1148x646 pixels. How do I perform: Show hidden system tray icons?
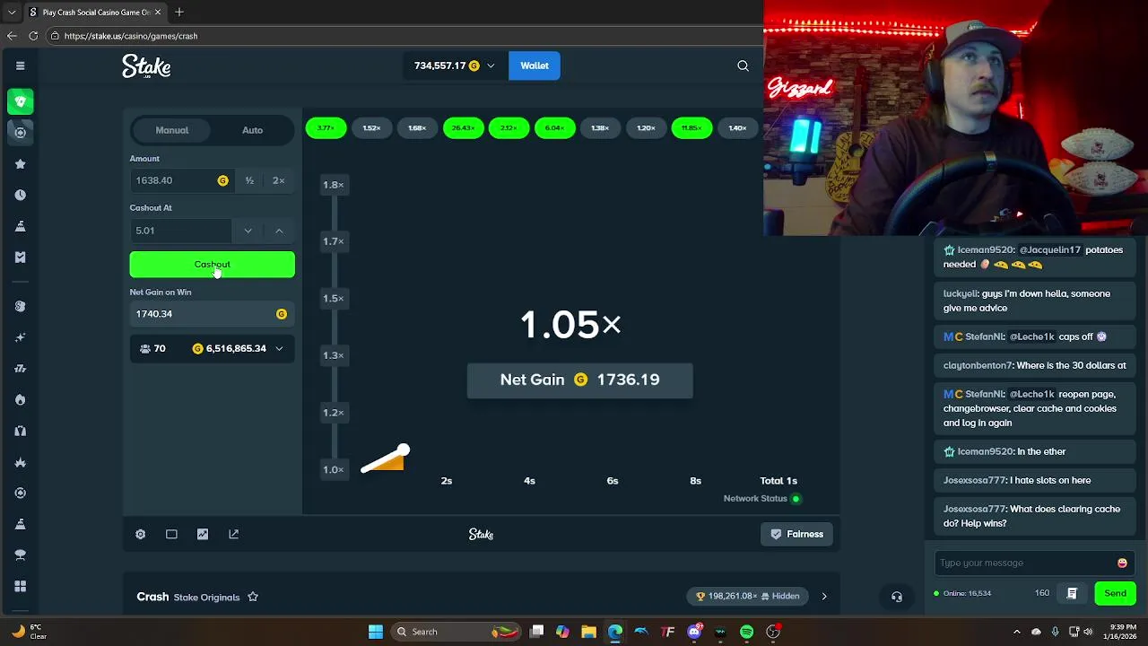[1016, 632]
